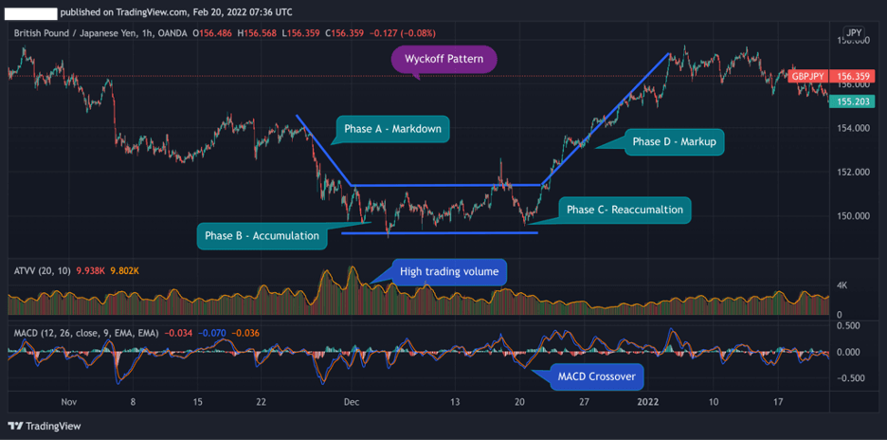The width and height of the screenshot is (887, 440).
Task: Click the ATVV value 9.802K
Action: 122,271
